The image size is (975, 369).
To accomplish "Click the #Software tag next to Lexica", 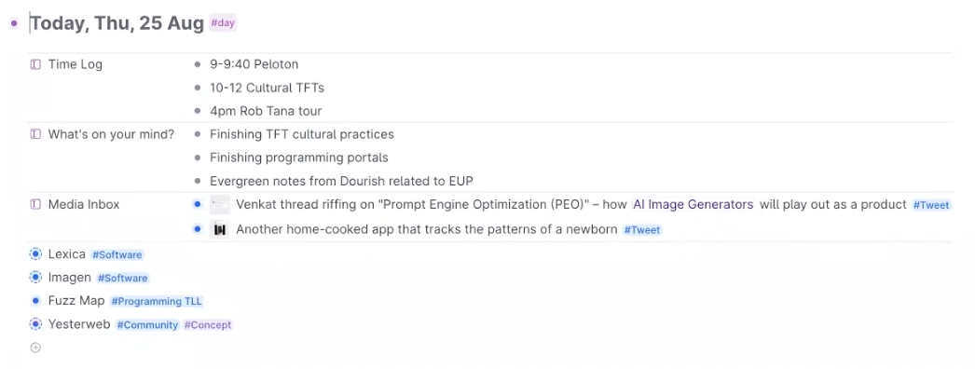I will click(117, 254).
